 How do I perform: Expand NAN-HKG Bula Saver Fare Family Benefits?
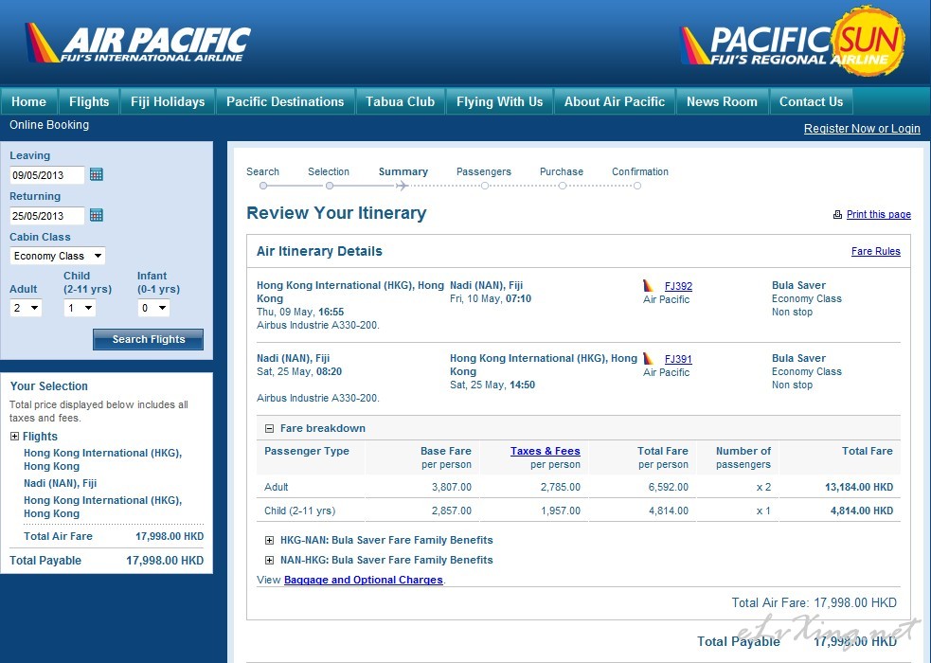pyautogui.click(x=269, y=561)
